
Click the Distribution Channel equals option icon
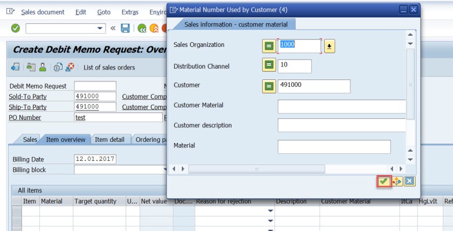[x=268, y=66]
